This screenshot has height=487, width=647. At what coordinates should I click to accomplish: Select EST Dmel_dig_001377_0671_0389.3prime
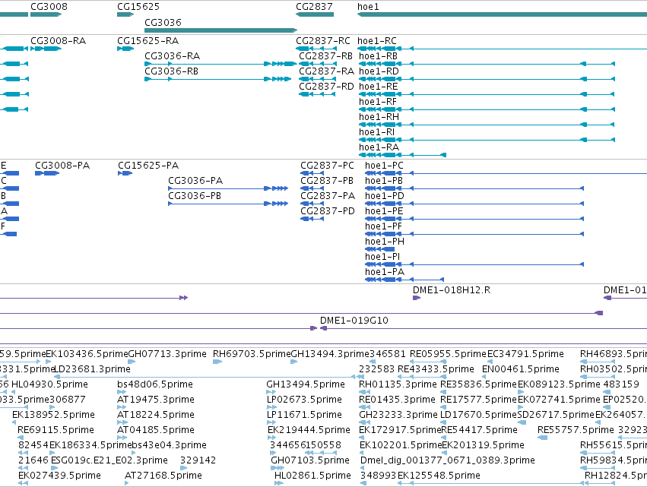click(x=448, y=460)
